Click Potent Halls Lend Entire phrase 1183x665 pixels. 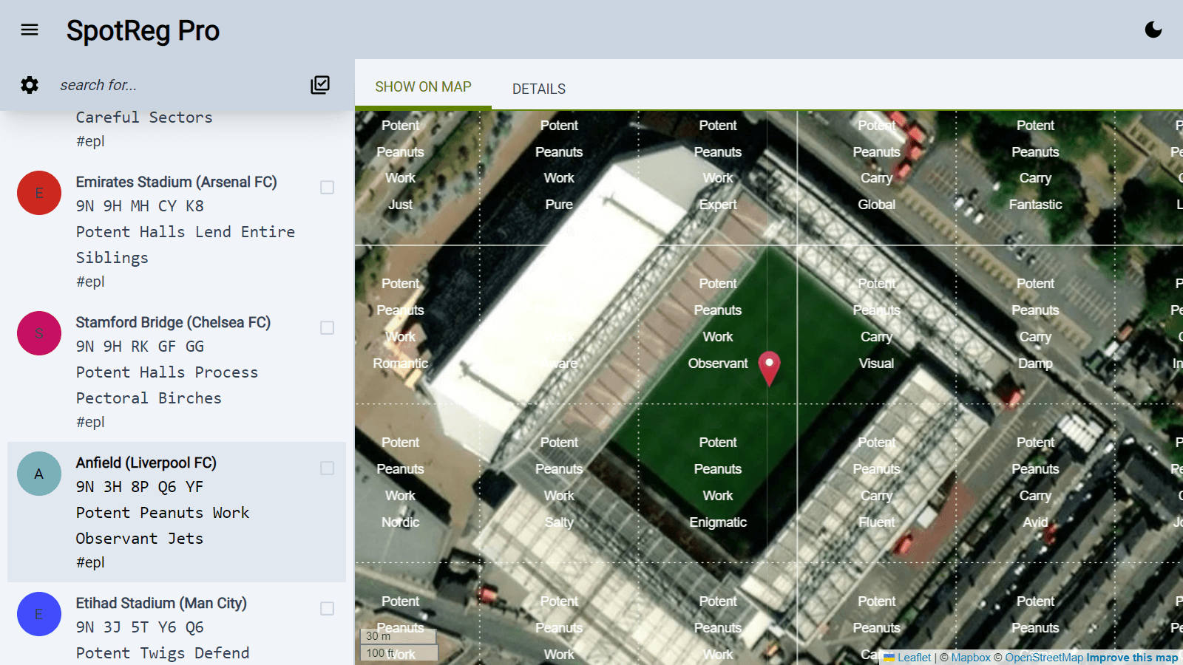186,232
